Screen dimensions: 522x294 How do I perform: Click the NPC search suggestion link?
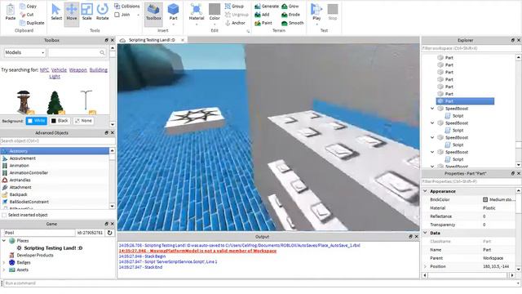(x=44, y=70)
